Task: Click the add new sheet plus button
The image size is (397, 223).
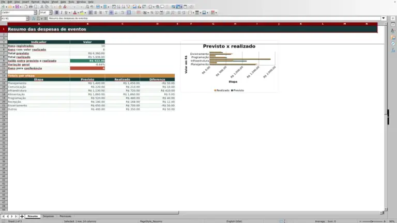Action: 22,216
